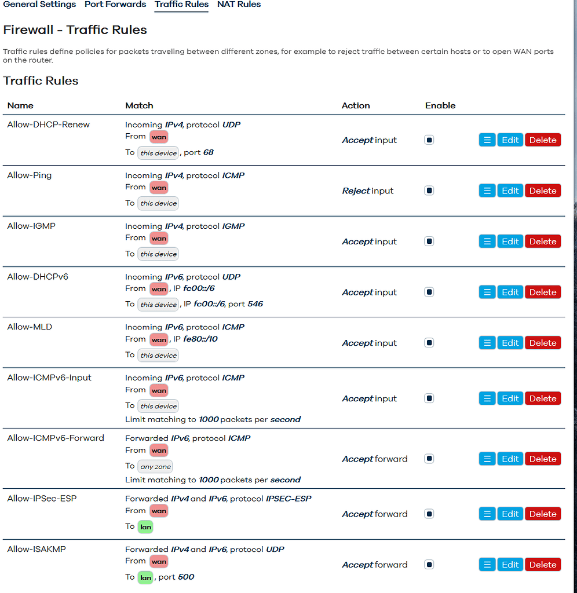Screen dimensions: 577x593
Task: Delete the Allow-IGMP rule
Action: coord(542,241)
